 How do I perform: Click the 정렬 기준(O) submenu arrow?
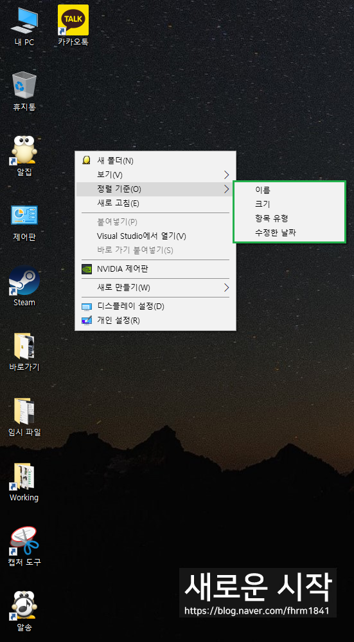tap(227, 189)
